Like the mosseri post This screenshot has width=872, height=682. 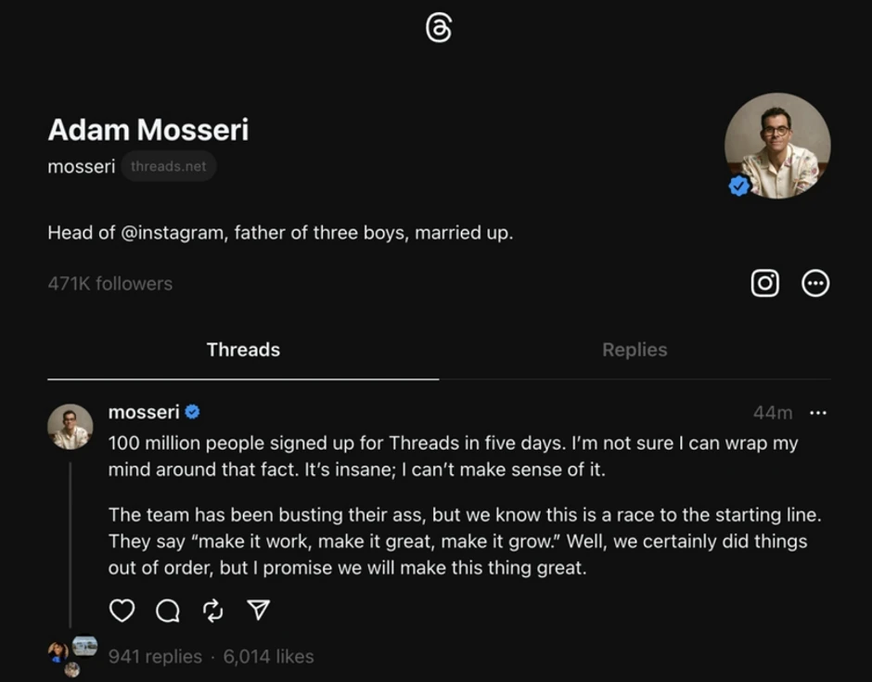[x=122, y=610]
